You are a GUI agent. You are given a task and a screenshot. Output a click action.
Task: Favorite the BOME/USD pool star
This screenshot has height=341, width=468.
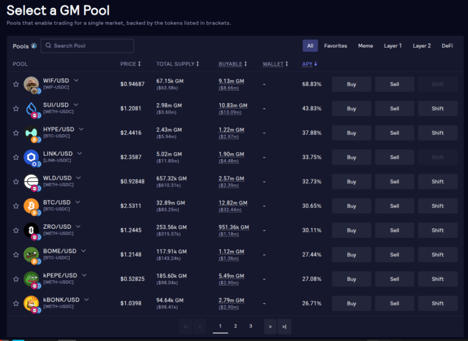16,255
